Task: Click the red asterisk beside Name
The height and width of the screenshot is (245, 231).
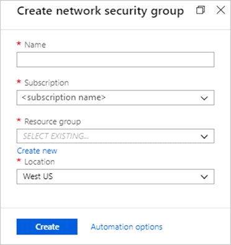Action: tap(19, 43)
